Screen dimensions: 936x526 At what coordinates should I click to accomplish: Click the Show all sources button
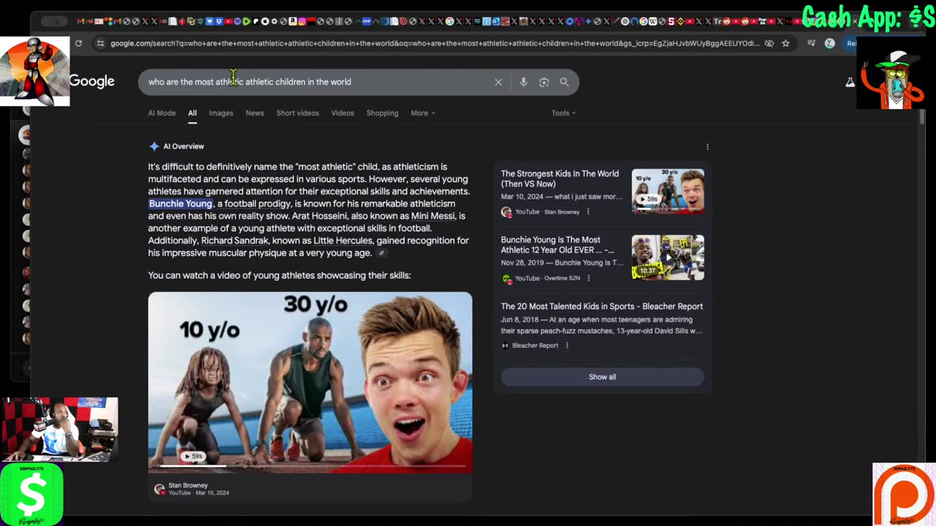tap(603, 377)
